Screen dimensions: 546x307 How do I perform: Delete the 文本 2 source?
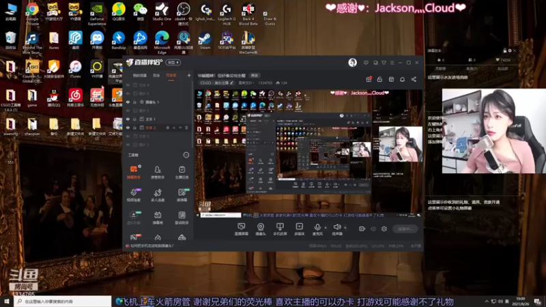pos(186,128)
